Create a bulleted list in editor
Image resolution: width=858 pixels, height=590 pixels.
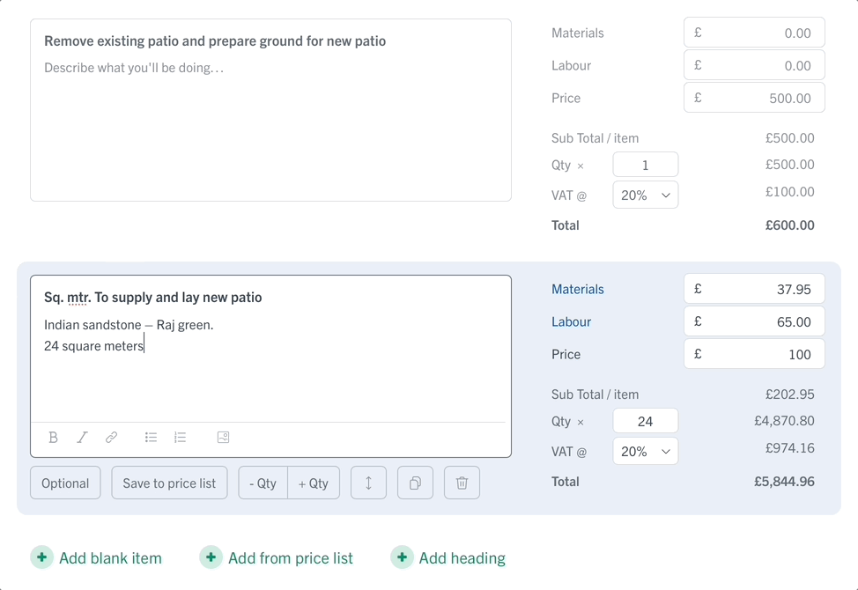point(151,438)
